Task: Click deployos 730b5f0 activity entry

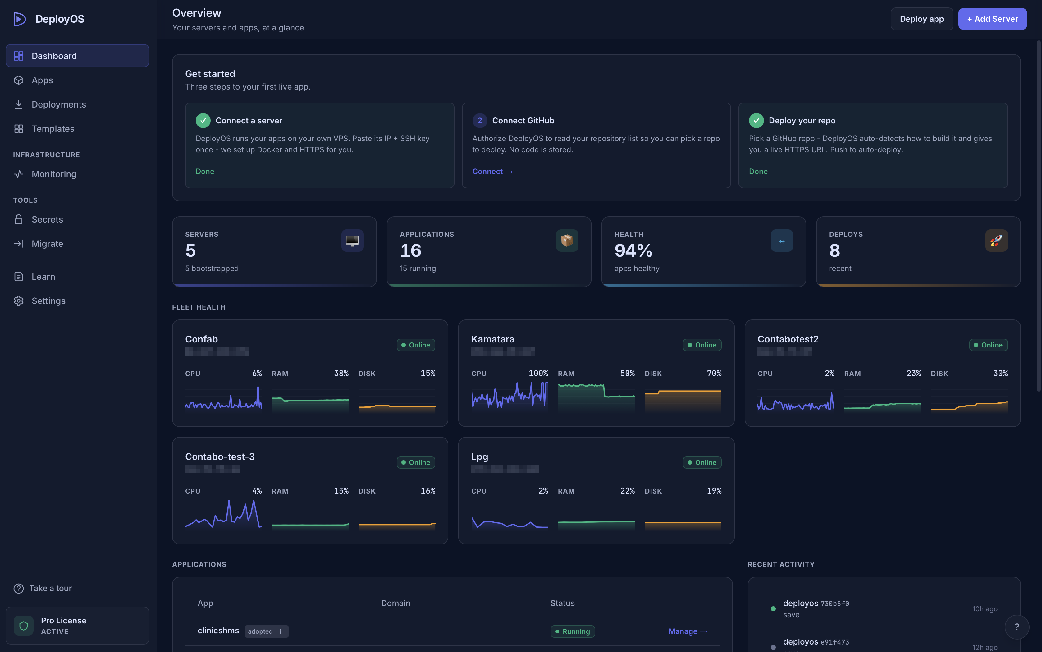Action: [884, 608]
